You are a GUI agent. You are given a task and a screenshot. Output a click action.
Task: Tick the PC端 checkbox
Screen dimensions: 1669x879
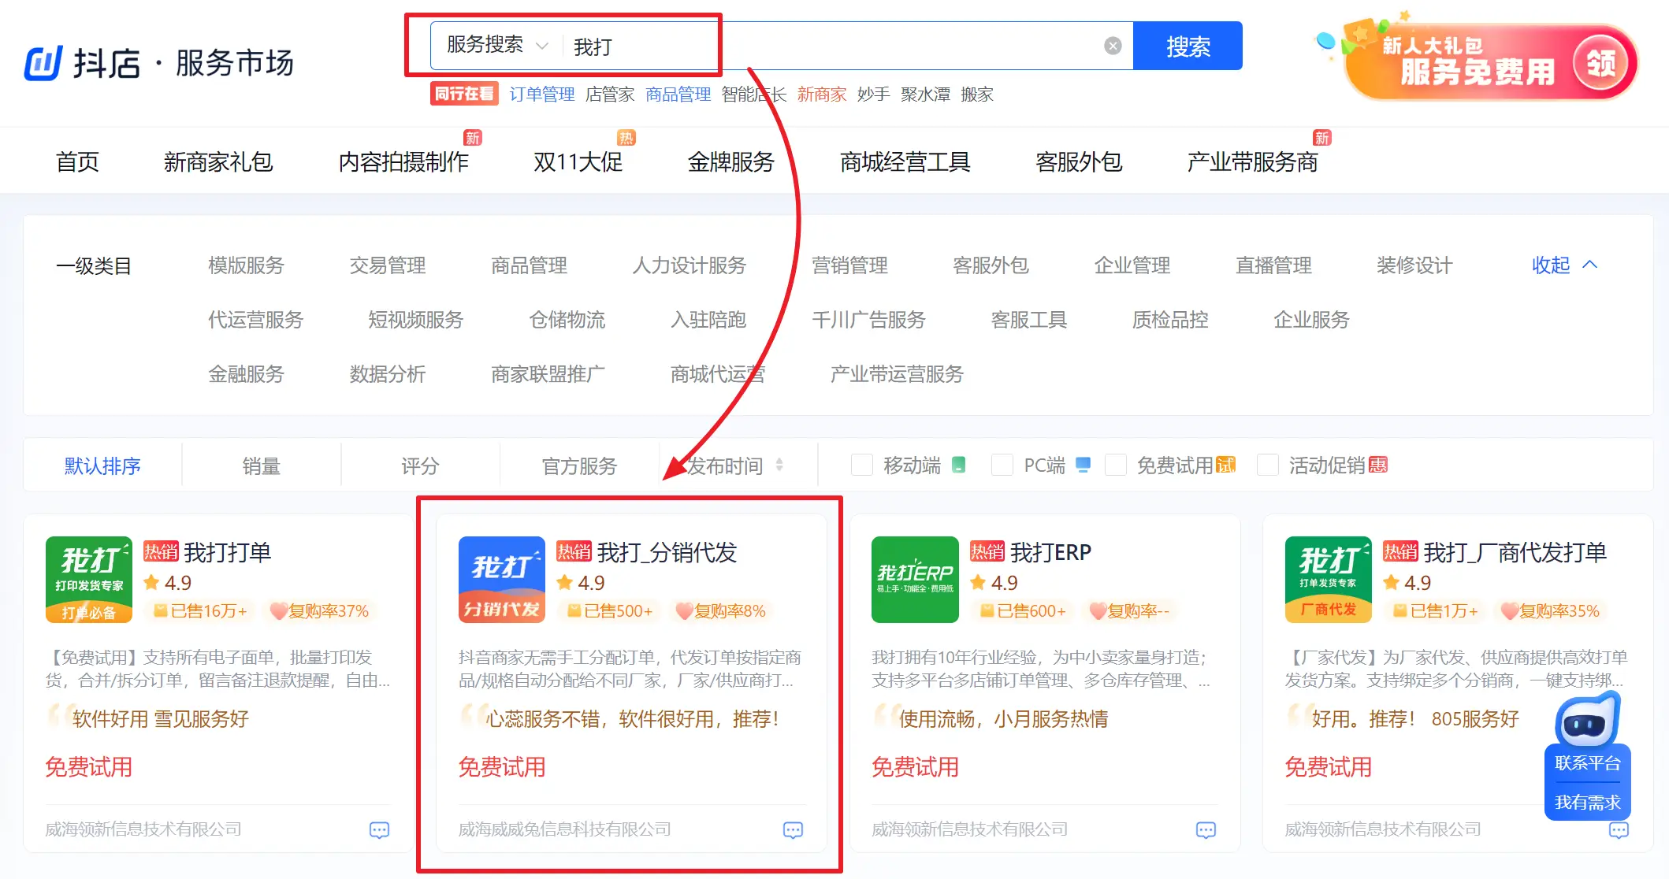pos(1002,465)
